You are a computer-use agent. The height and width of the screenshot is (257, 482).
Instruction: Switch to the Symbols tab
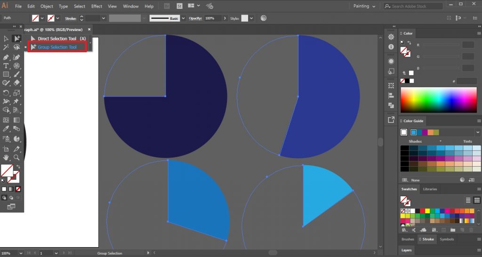pyautogui.click(x=447, y=239)
